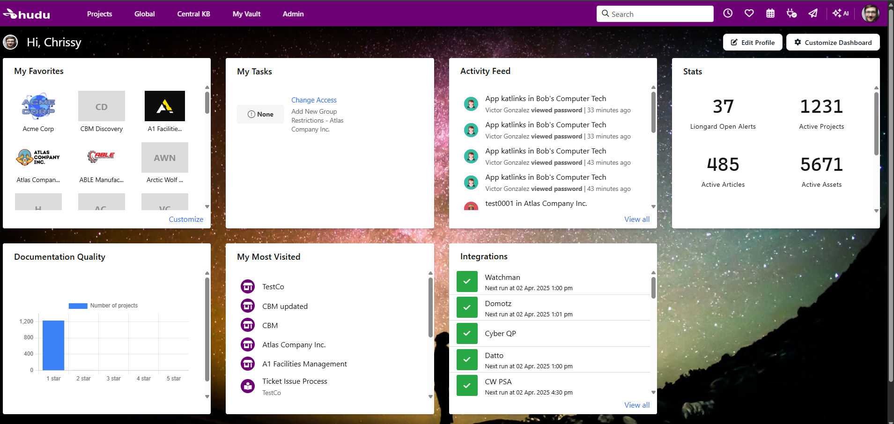Click CBM updated company icon

coord(248,306)
